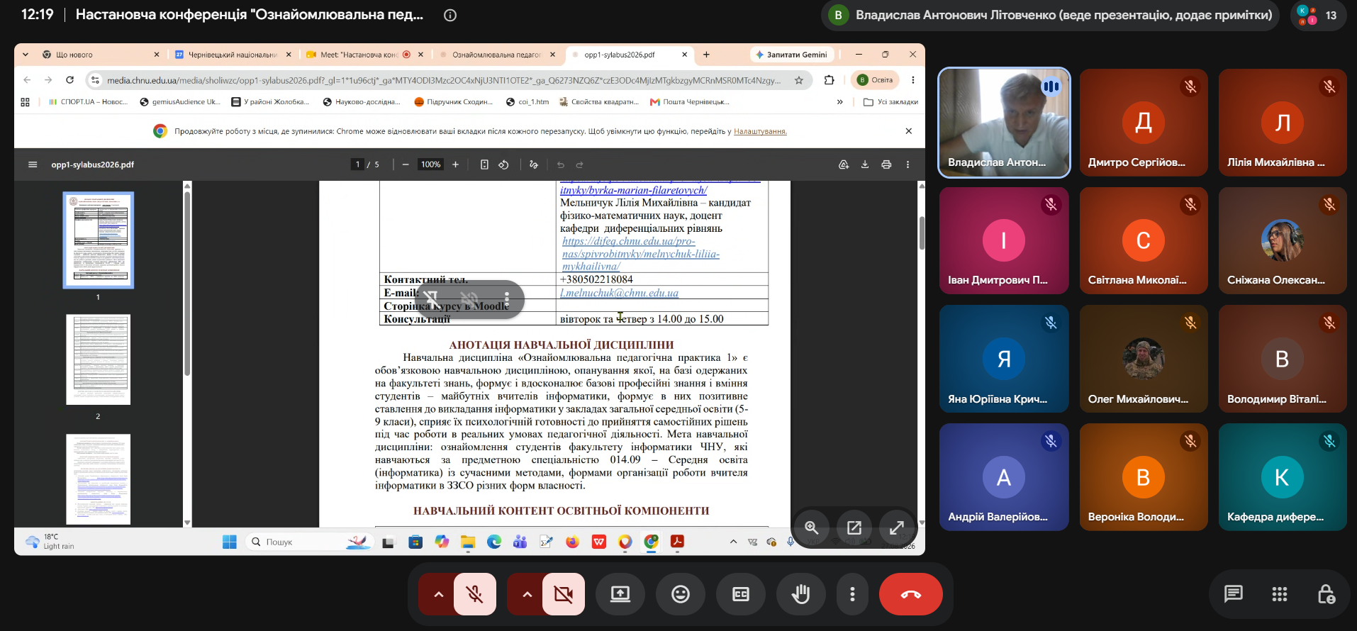Expand audio settings arrow beside the microphone
Screen dimensions: 1357x631
pyautogui.click(x=438, y=594)
